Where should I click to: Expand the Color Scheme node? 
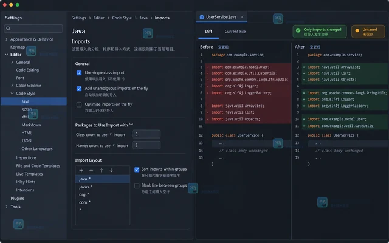[12, 86]
